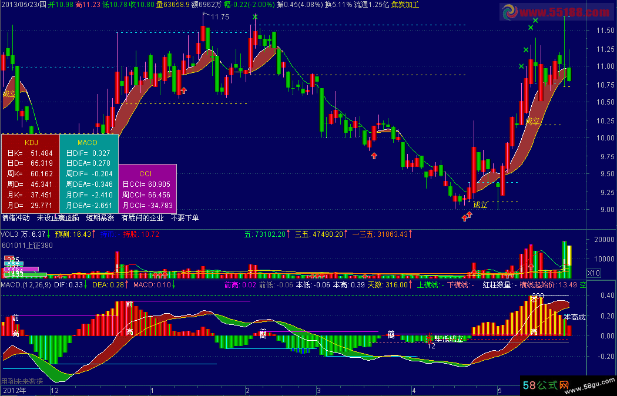Click the red up arrow below late-March candle

pyautogui.click(x=374, y=156)
